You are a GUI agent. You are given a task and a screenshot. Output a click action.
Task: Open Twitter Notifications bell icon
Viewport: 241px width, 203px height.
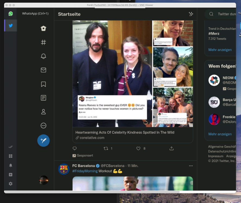43,56
